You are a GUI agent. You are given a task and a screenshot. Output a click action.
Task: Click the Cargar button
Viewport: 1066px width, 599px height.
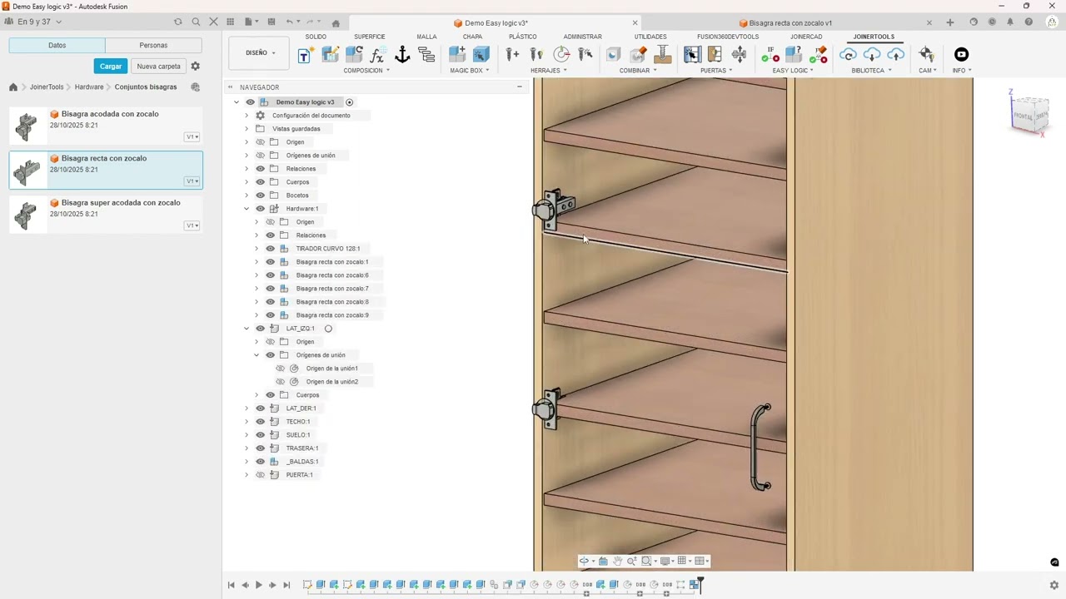click(111, 66)
